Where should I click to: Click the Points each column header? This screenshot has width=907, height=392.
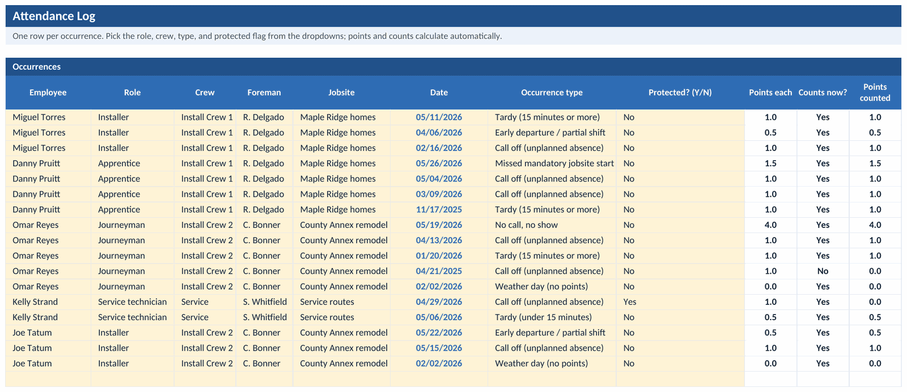click(x=770, y=92)
